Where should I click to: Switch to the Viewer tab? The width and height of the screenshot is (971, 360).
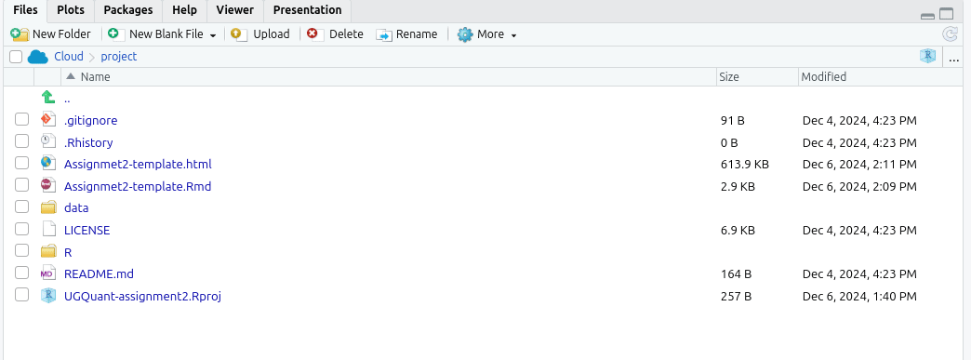(x=234, y=10)
